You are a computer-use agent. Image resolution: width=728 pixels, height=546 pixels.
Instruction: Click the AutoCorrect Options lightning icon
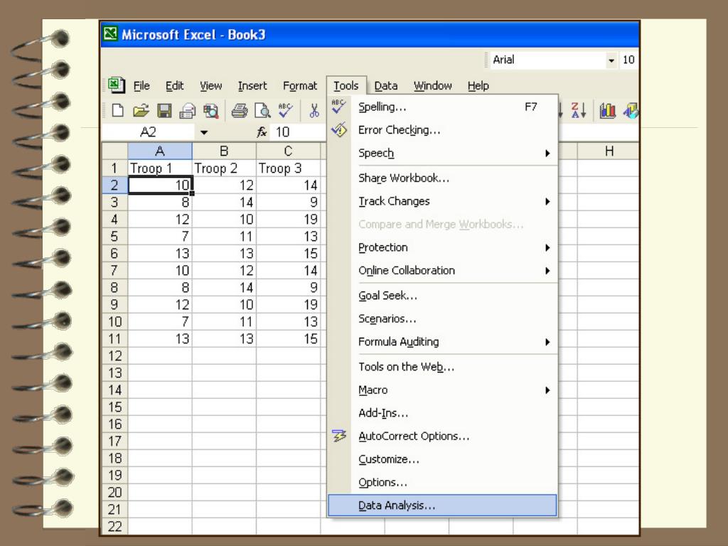click(339, 436)
